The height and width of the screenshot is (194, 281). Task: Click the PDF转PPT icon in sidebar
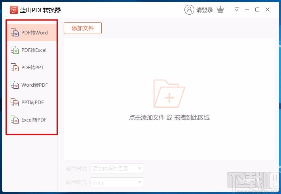[15, 67]
